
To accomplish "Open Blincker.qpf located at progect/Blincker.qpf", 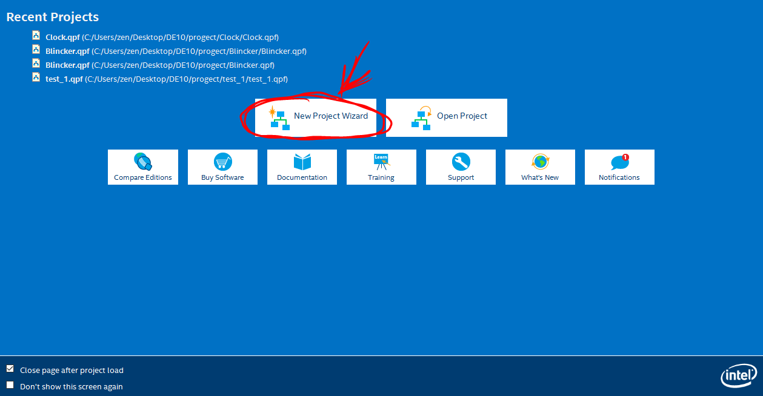I will pyautogui.click(x=160, y=65).
